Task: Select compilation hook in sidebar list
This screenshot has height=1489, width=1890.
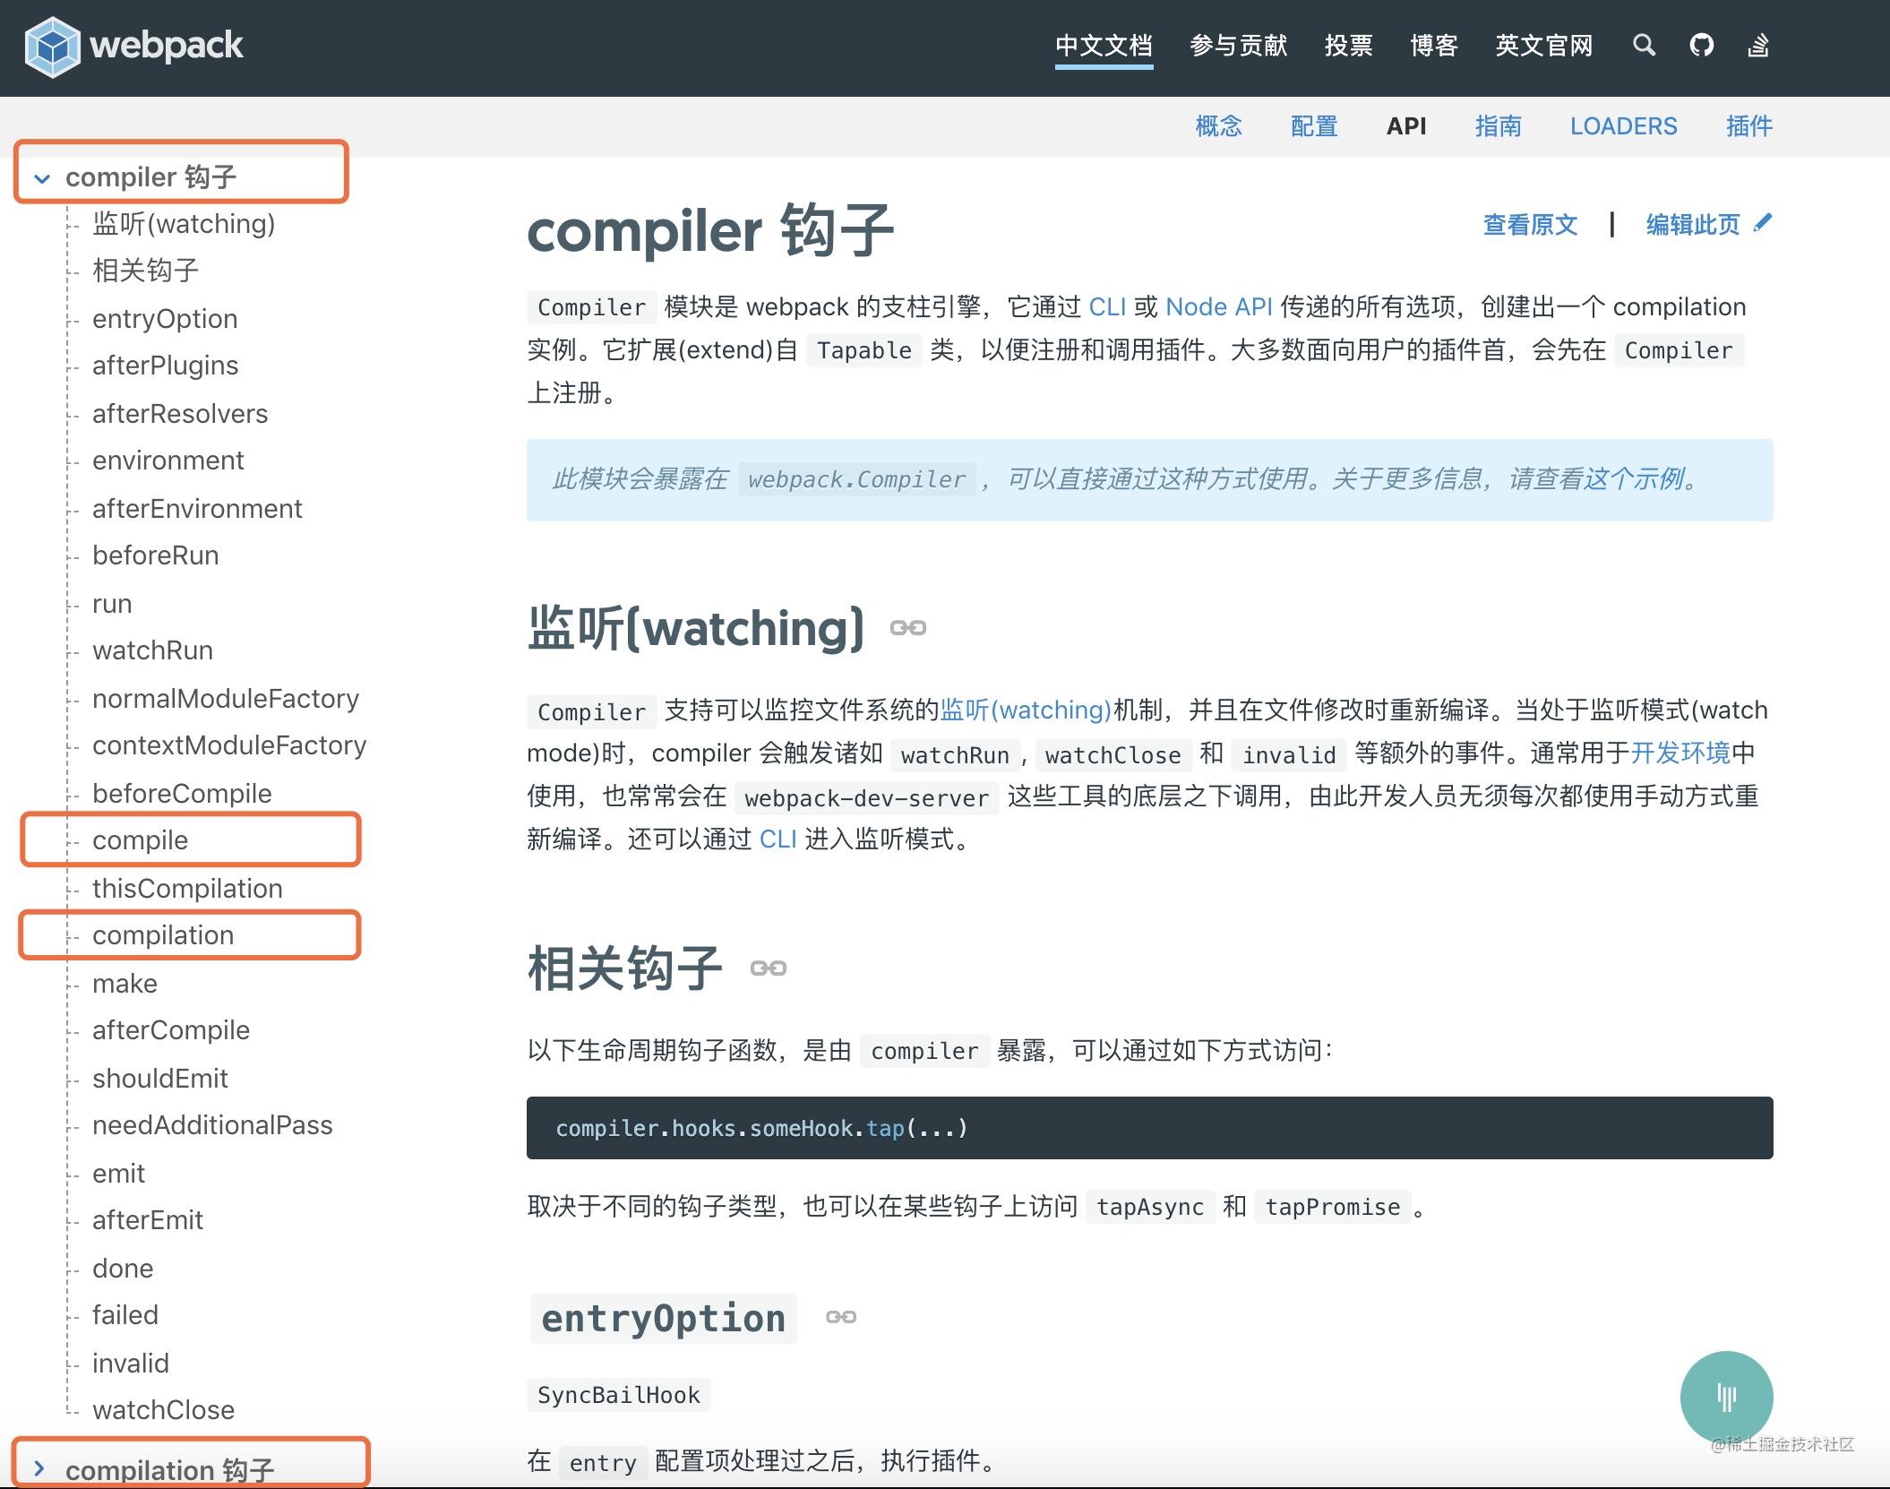Action: (x=163, y=935)
